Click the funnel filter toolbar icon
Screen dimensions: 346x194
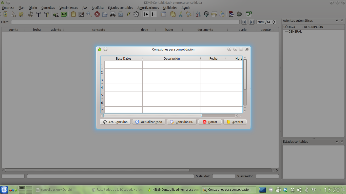click(x=206, y=14)
